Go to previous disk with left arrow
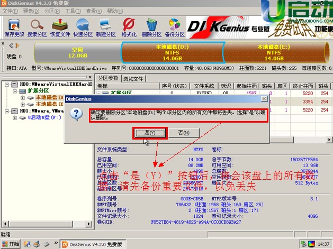333x249 pixels. click(11, 45)
